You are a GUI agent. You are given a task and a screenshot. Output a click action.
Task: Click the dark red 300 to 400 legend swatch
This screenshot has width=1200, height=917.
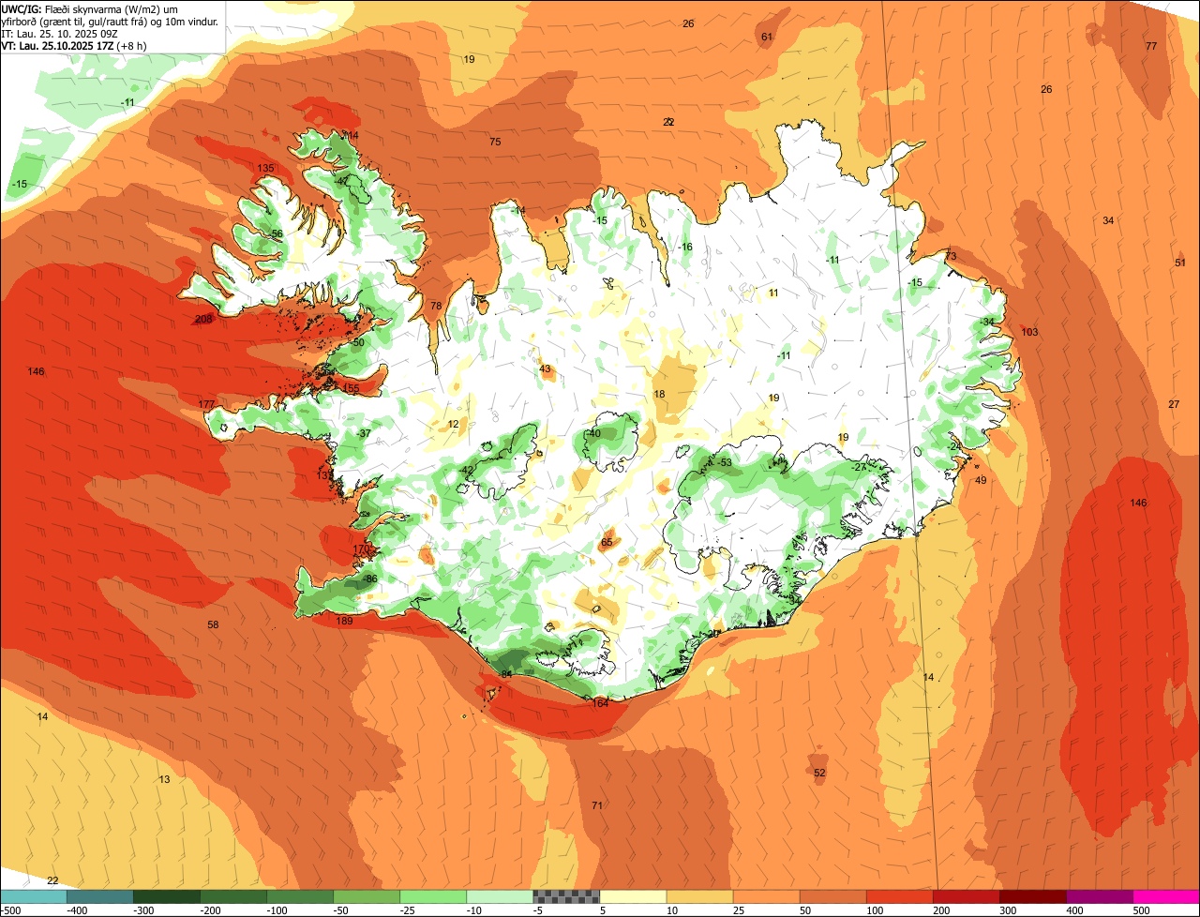pos(1032,896)
